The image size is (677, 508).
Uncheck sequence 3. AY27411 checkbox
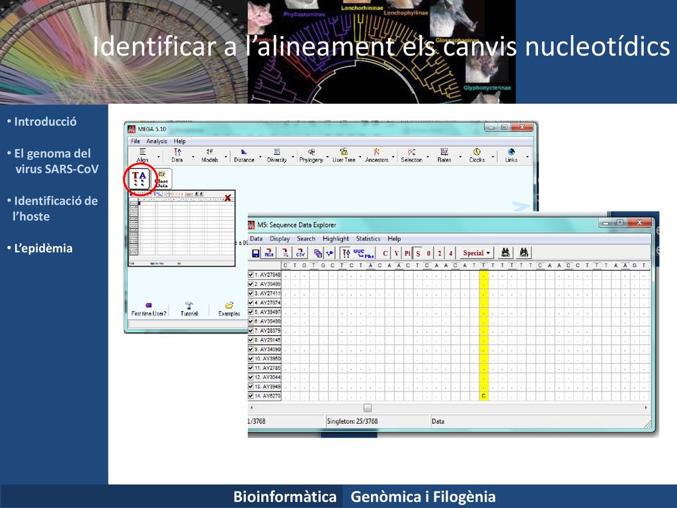point(251,293)
